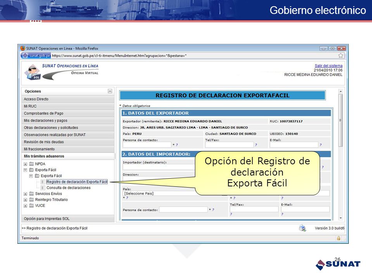Open Comprobantes de Pago section
Image resolution: width=372 pixels, height=279 pixels.
(x=68, y=113)
